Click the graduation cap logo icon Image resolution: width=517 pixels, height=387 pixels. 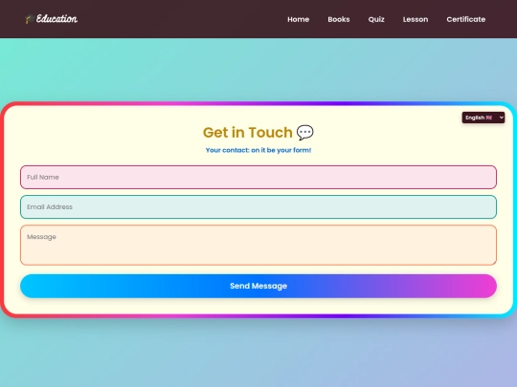[x=30, y=19]
